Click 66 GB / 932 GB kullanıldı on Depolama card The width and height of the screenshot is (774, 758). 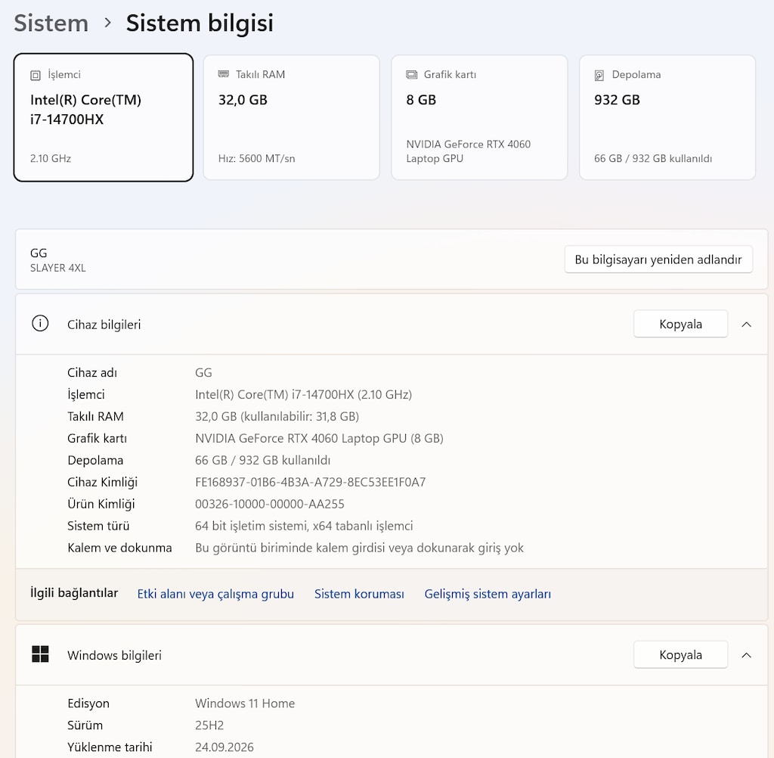652,159
